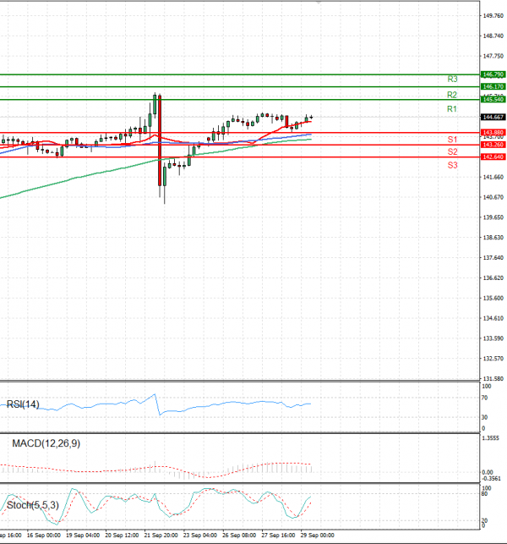Select the 143.260 support price tag
Screen dimensions: 507x544
(x=493, y=145)
